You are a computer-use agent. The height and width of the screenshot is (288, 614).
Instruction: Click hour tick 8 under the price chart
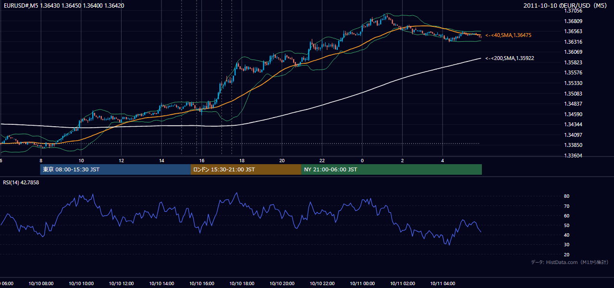pos(41,161)
